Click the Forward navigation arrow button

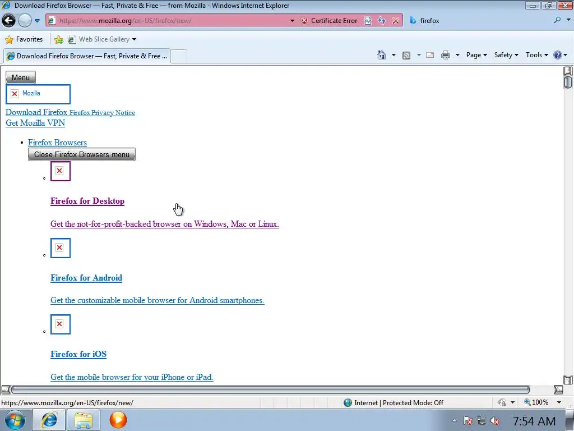25,21
